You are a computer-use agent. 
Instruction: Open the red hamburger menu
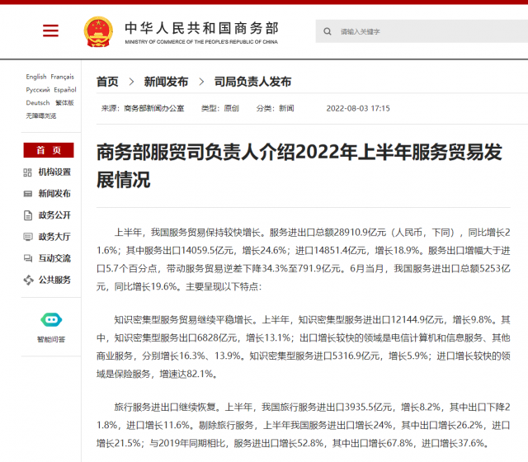pyautogui.click(x=50, y=31)
